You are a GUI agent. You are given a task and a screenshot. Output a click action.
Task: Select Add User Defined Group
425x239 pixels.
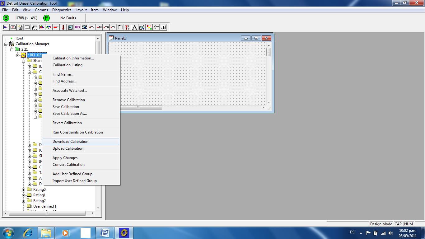point(81,174)
